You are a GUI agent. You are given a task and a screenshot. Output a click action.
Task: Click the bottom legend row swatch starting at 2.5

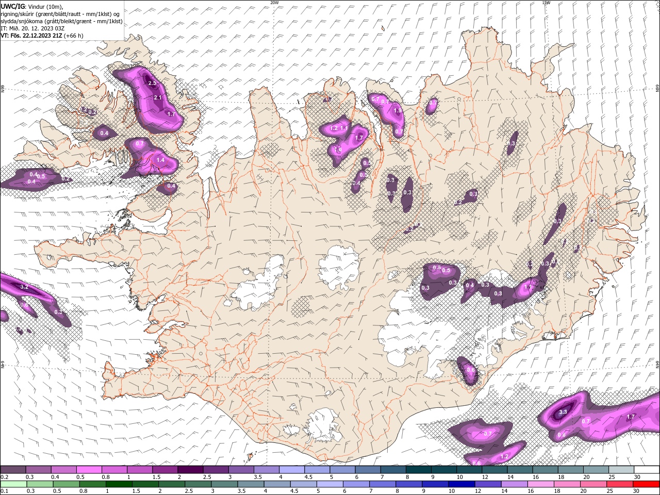point(197,484)
